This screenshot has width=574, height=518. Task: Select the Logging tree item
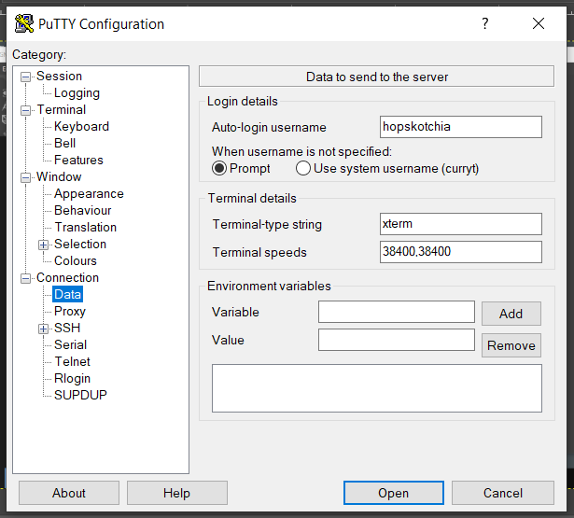77,93
